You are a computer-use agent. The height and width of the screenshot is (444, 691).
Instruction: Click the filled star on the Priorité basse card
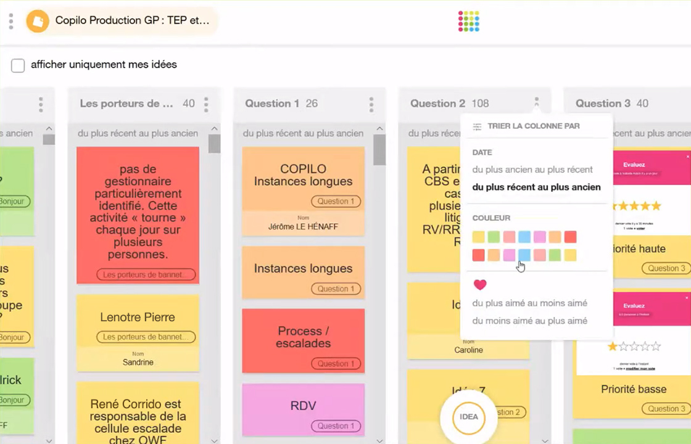(612, 346)
